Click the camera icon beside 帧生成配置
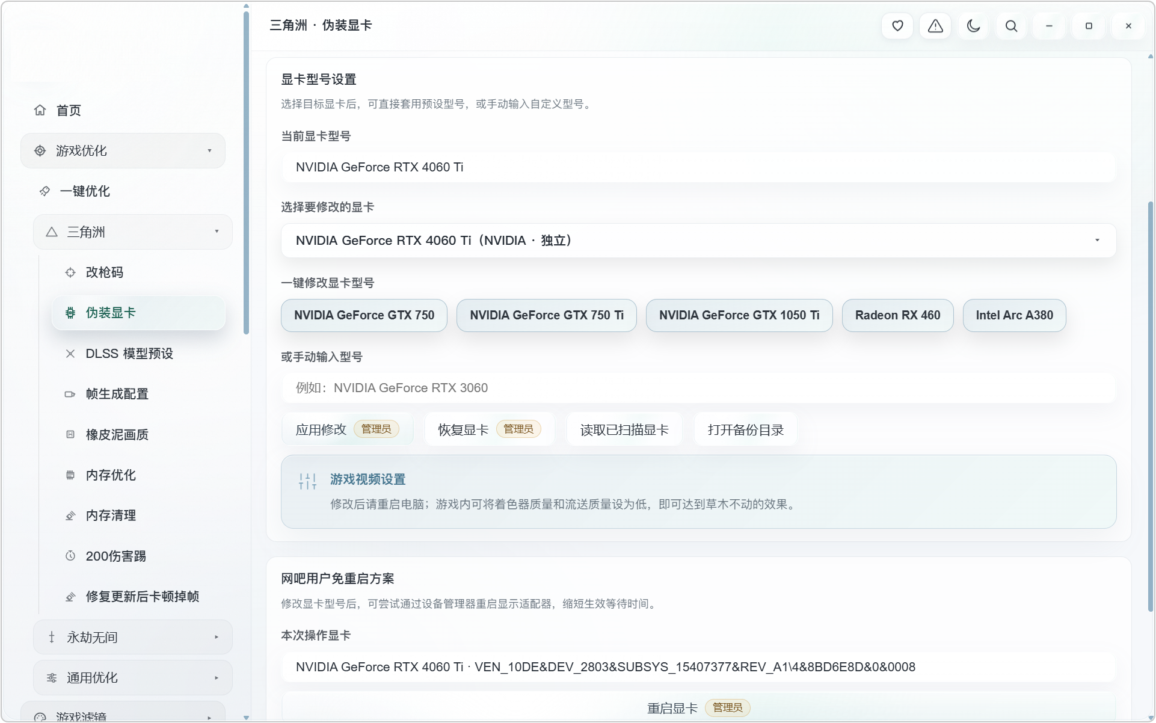This screenshot has height=723, width=1156. [x=70, y=394]
